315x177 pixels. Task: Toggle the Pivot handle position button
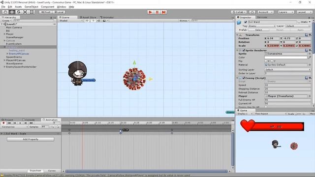46,12
